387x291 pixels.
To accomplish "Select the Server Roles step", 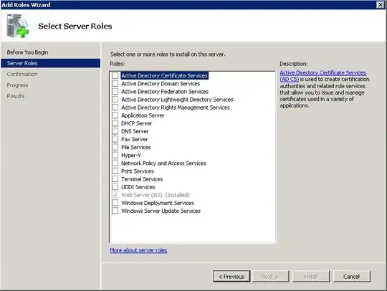I will 51,63.
